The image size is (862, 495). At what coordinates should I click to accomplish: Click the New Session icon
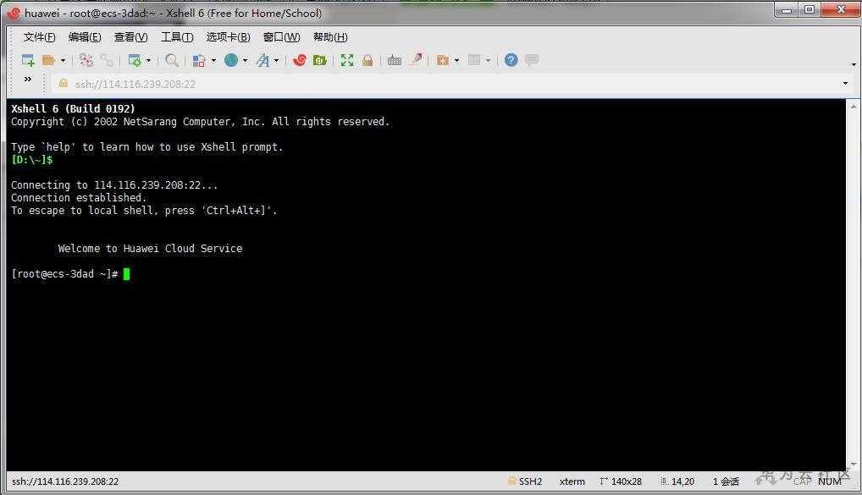(27, 60)
